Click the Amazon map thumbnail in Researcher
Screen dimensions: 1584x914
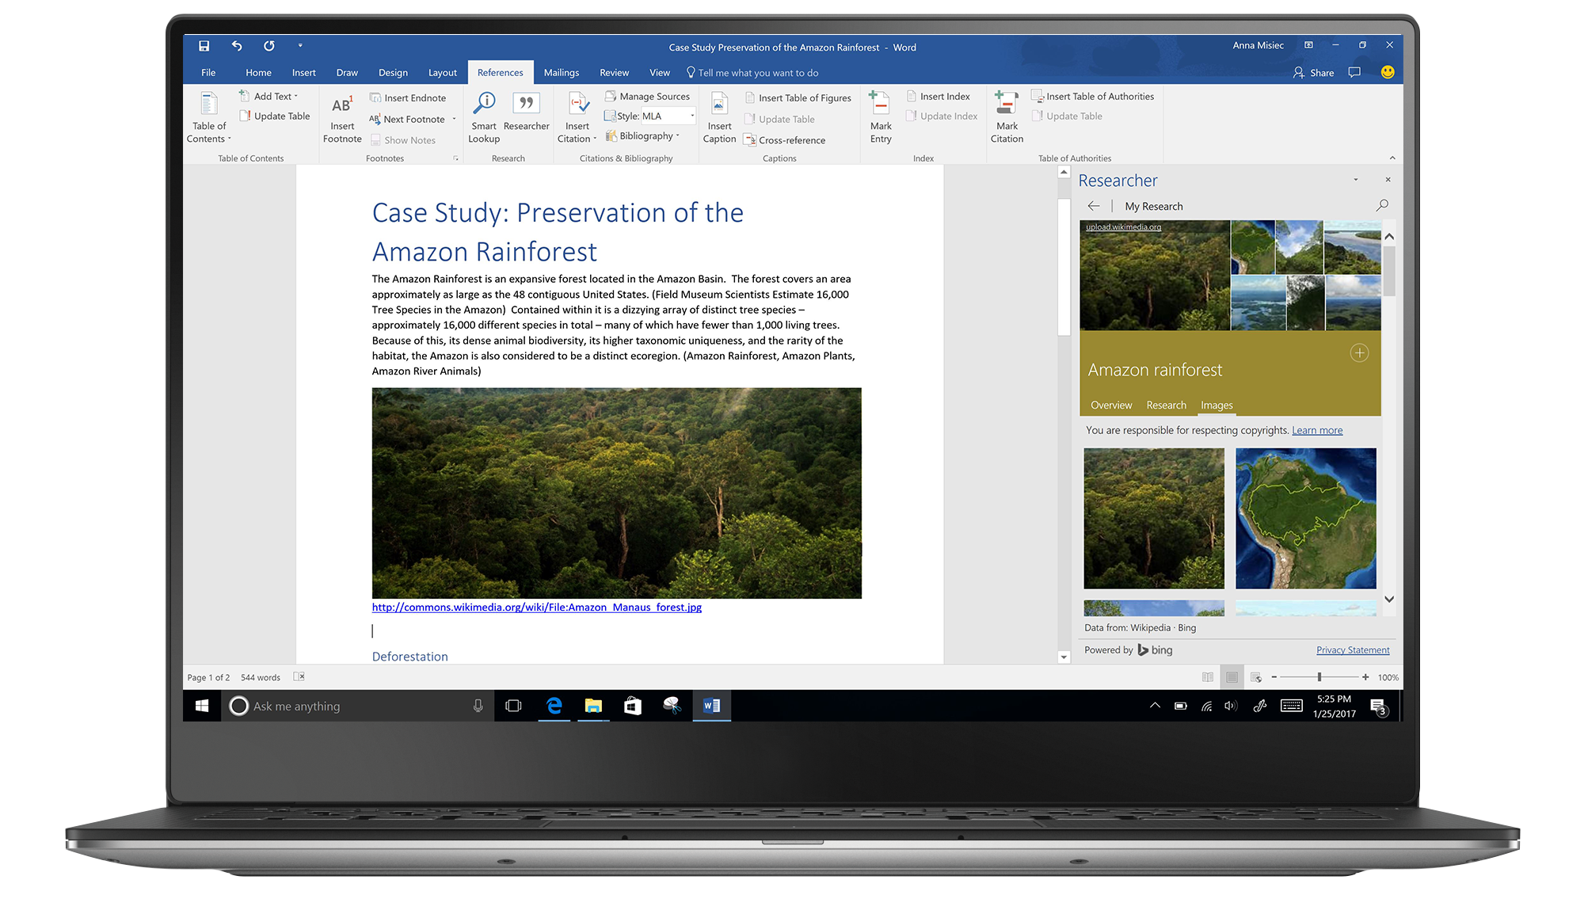point(1305,519)
